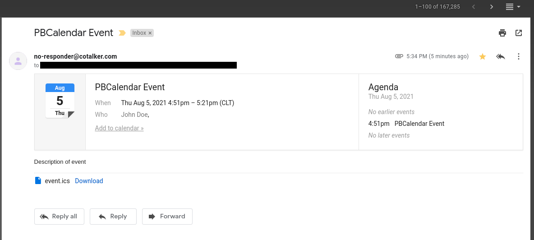
Task: Click the reply all arrow icon near star
Action: coord(500,56)
